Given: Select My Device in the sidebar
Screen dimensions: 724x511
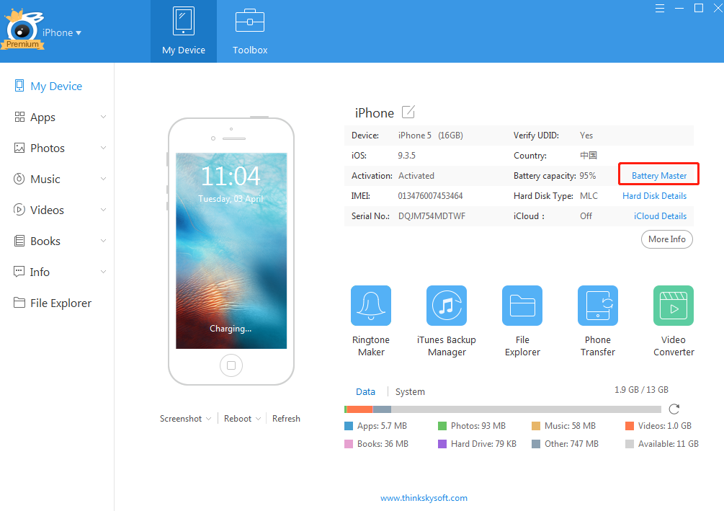Looking at the screenshot, I should (57, 86).
